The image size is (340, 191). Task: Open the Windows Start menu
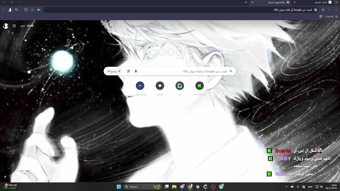pyautogui.click(x=119, y=187)
